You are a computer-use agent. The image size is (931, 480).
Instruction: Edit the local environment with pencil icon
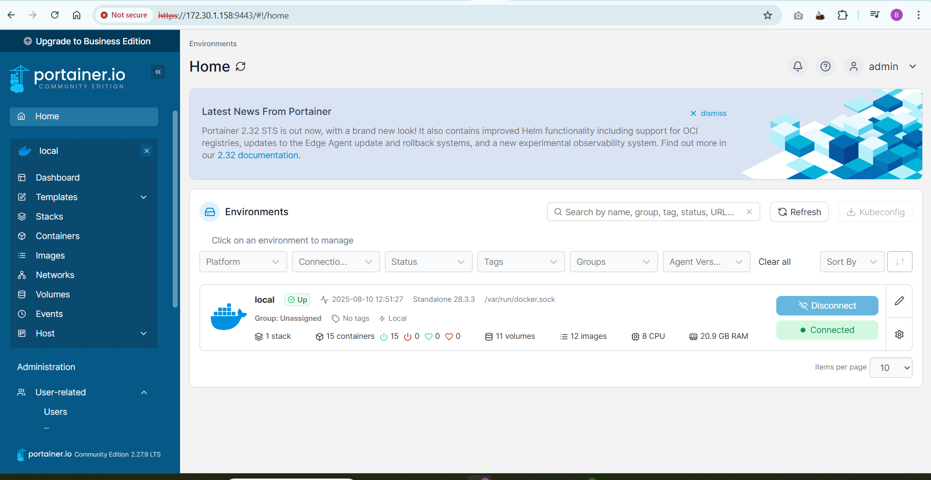point(899,301)
